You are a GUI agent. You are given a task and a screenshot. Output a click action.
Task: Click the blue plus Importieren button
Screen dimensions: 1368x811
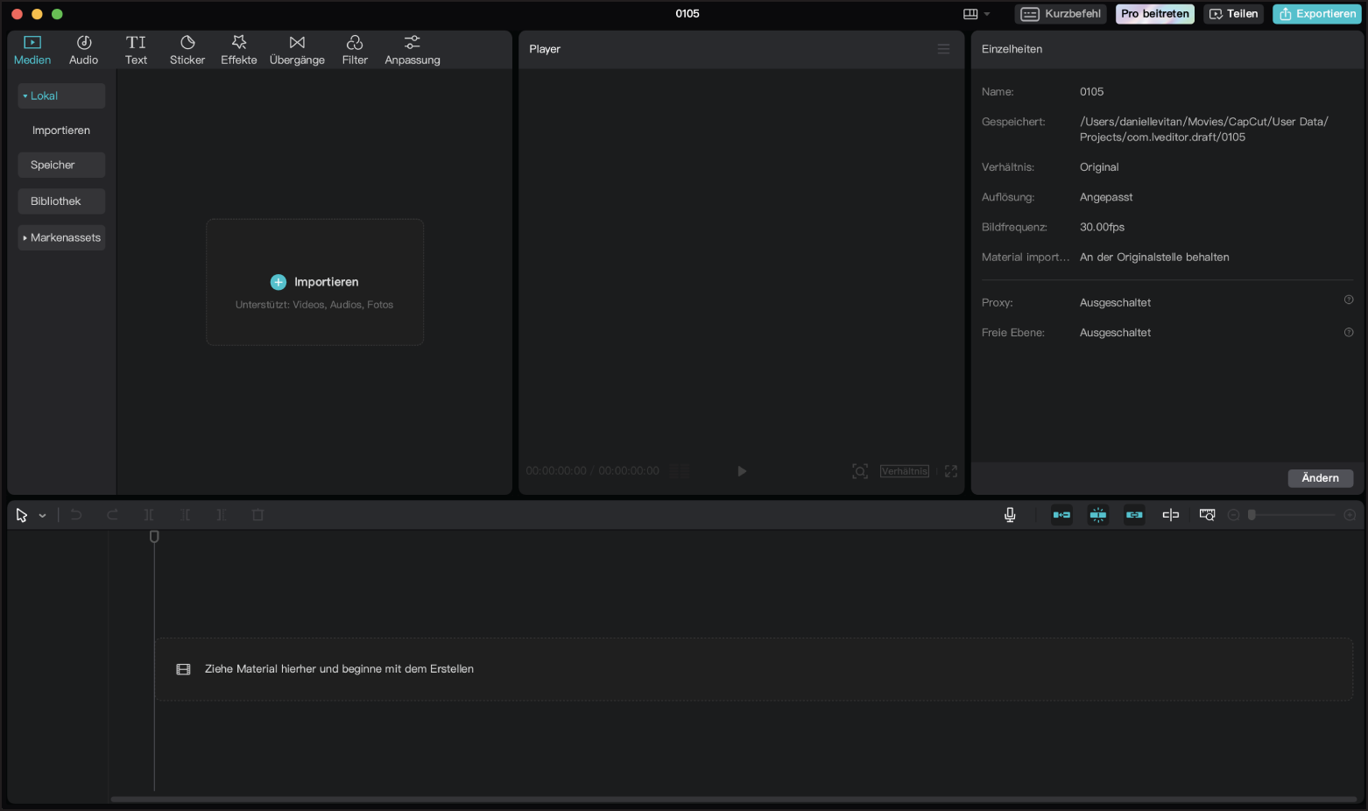click(x=314, y=282)
